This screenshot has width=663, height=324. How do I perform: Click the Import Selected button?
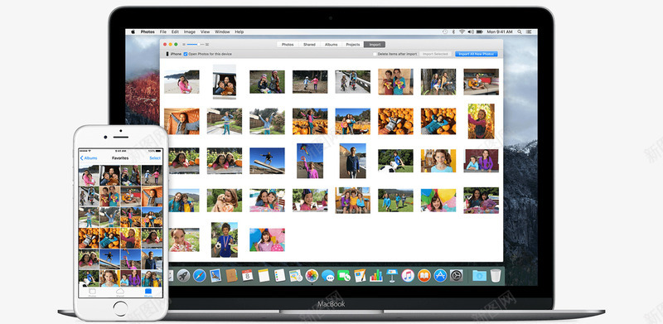435,54
